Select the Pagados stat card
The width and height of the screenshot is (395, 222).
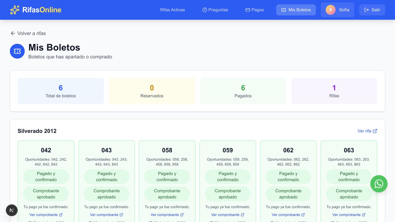tap(243, 91)
